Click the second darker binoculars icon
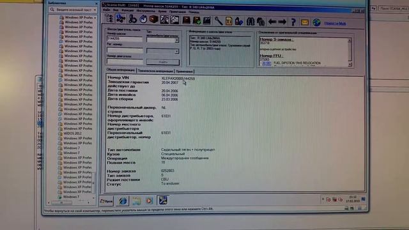The width and height of the screenshot is (409, 230). coord(261,22)
